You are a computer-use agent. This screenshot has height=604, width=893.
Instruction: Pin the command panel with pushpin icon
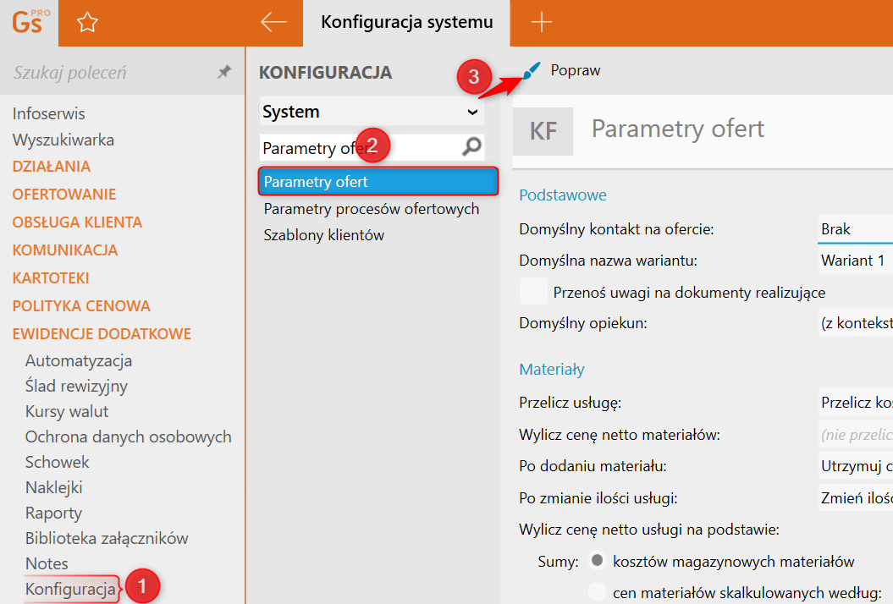click(224, 72)
